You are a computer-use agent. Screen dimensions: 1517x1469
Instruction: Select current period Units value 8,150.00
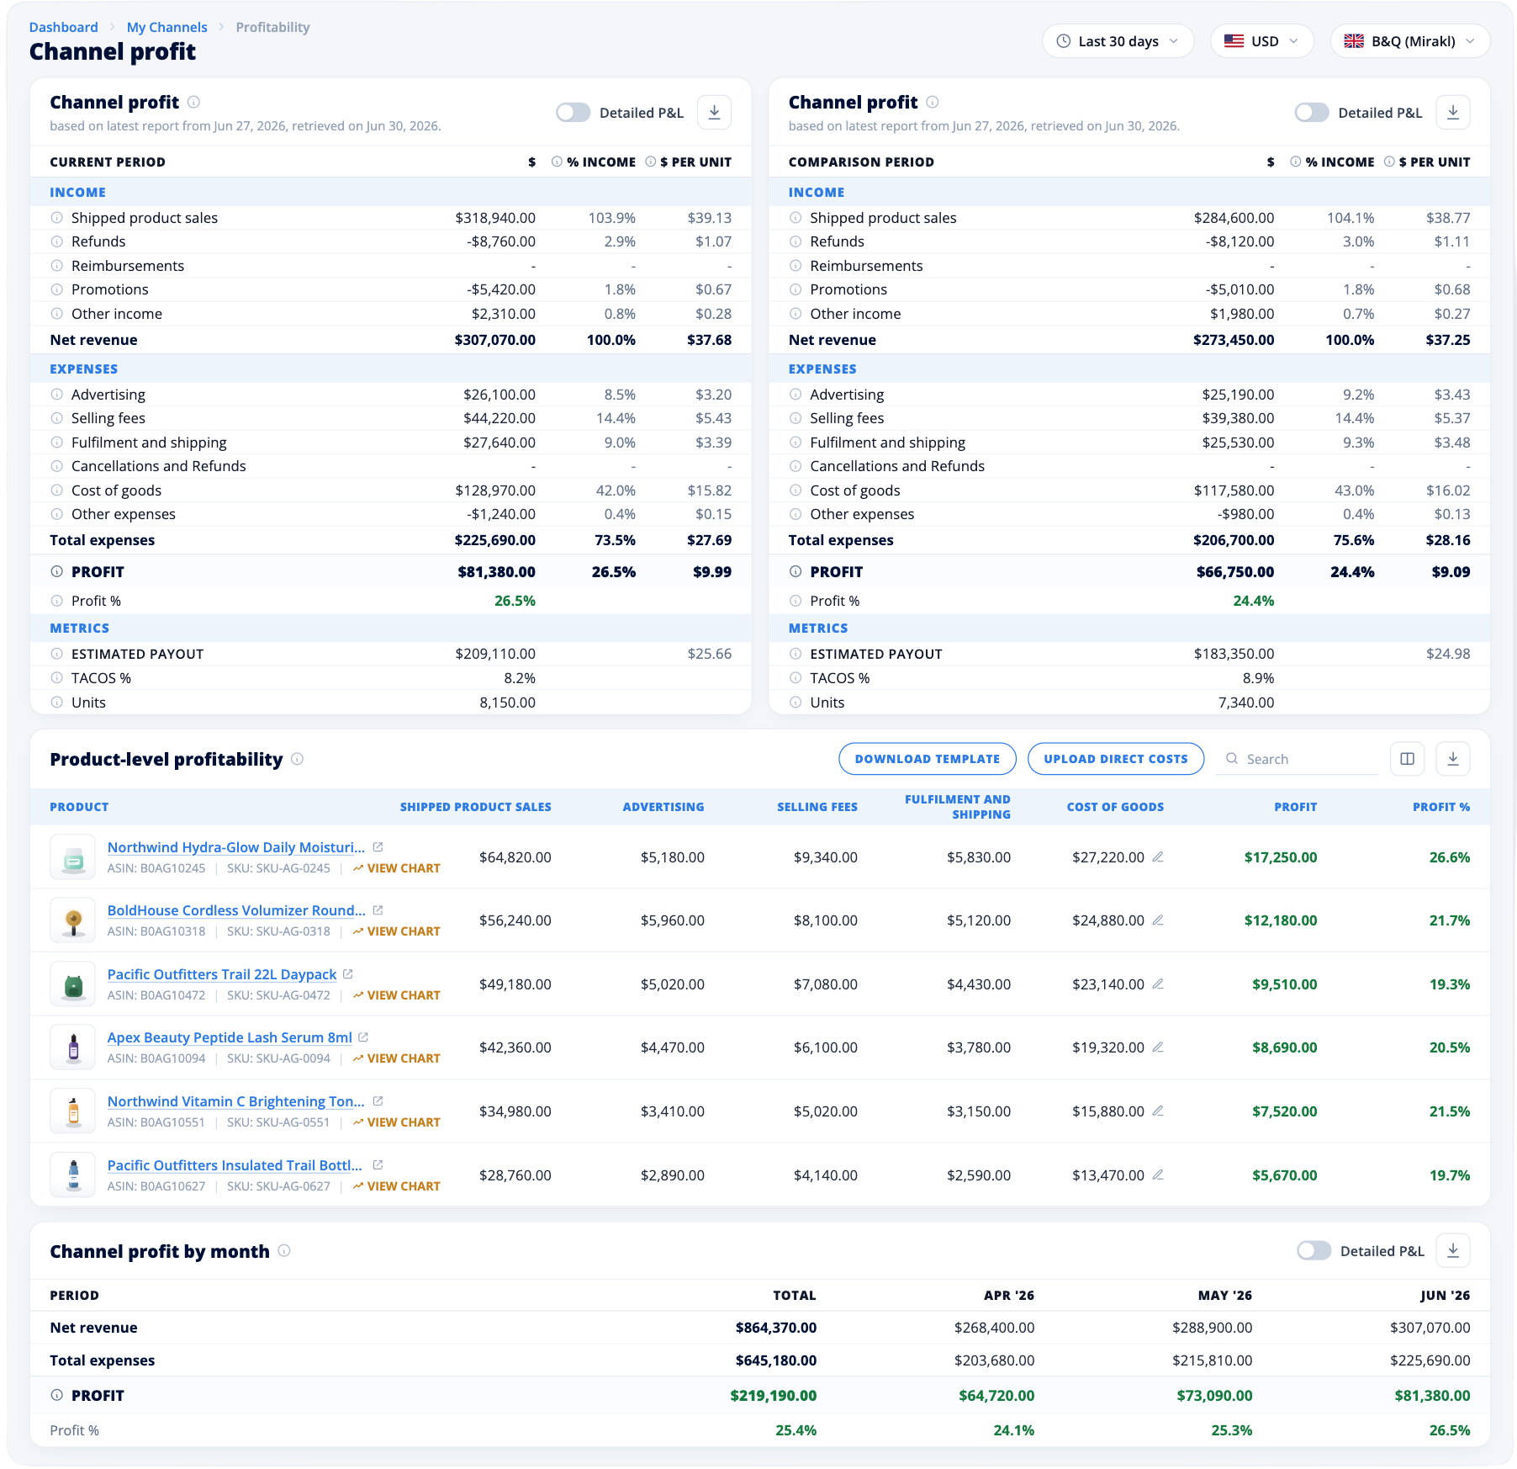[507, 703]
